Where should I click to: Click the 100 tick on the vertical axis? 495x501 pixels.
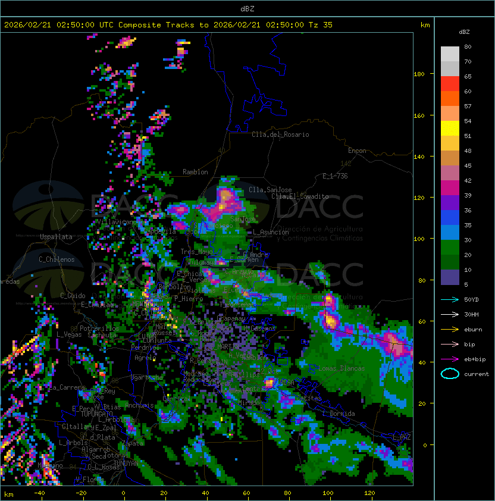tap(419, 239)
